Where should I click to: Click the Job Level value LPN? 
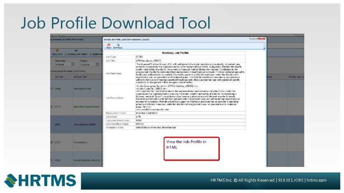[x=138, y=117]
